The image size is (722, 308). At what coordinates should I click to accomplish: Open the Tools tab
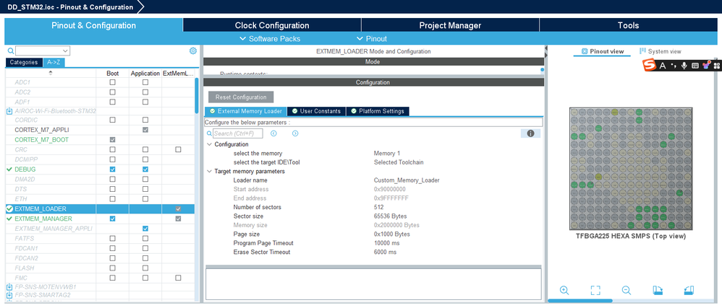click(628, 25)
